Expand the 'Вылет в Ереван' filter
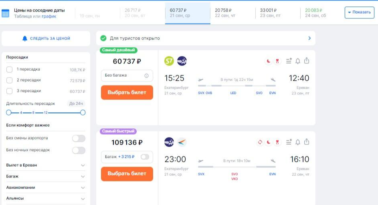378x205 pixels. tap(83, 165)
